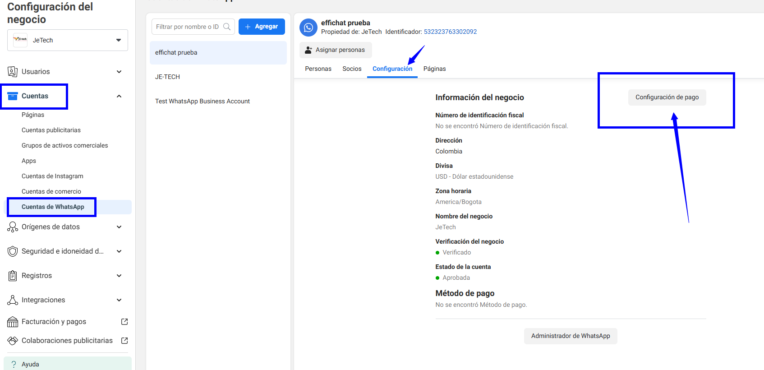Open Facturación y pagos external link icon
Viewport: 764px width, 370px height.
click(x=124, y=322)
